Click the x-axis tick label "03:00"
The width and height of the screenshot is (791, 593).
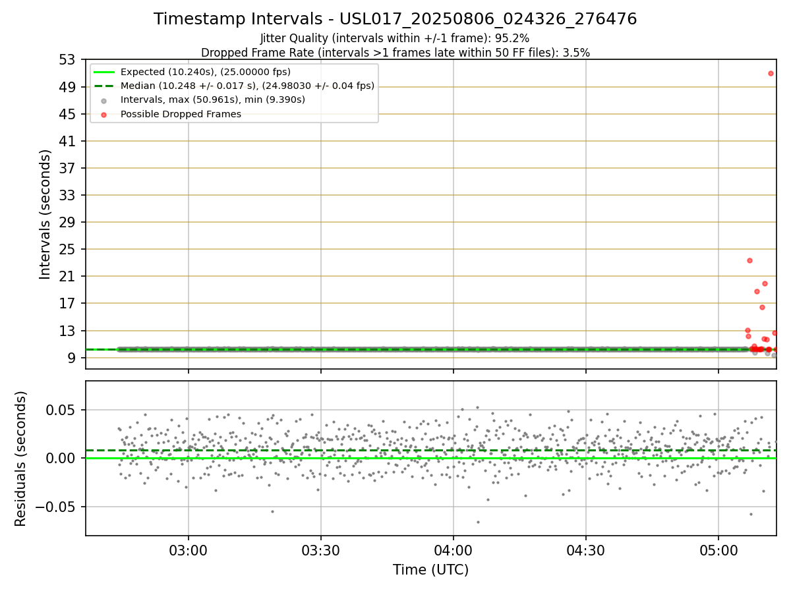pyautogui.click(x=189, y=550)
